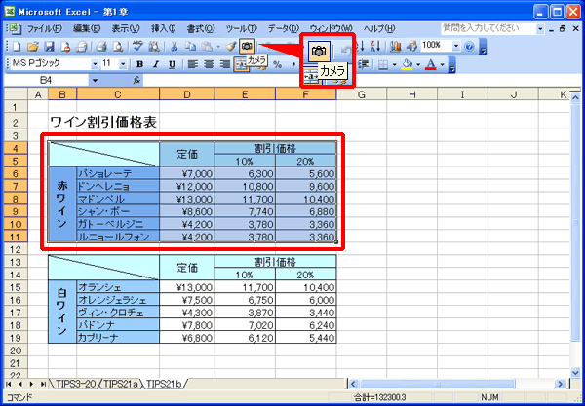585x406 pixels.
Task: Open the 挿入(I) menu
Action: (163, 28)
